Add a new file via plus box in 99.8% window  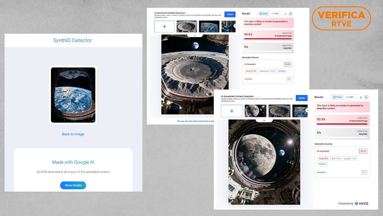(164, 26)
